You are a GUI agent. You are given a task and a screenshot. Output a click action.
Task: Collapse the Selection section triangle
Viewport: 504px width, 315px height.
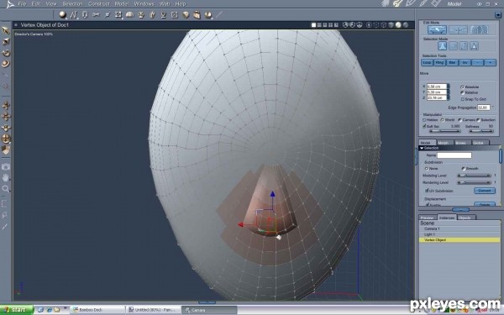click(x=422, y=148)
